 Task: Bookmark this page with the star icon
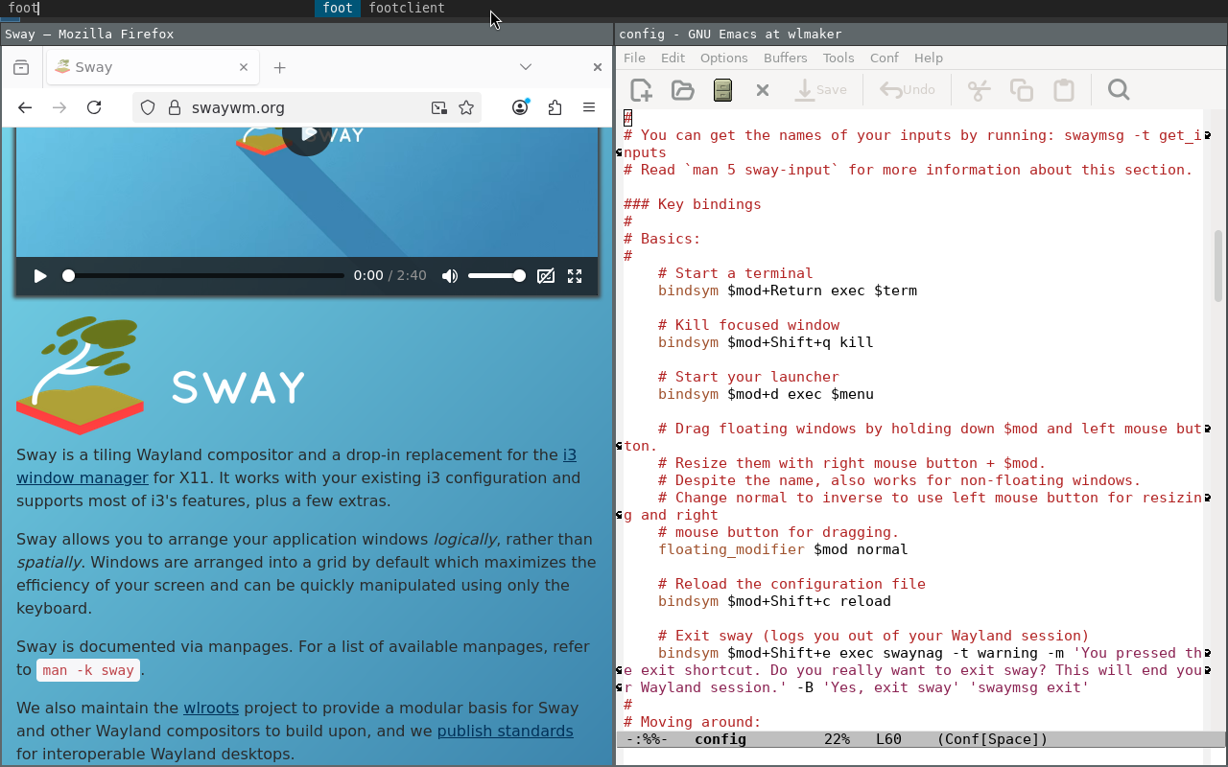[x=466, y=107]
